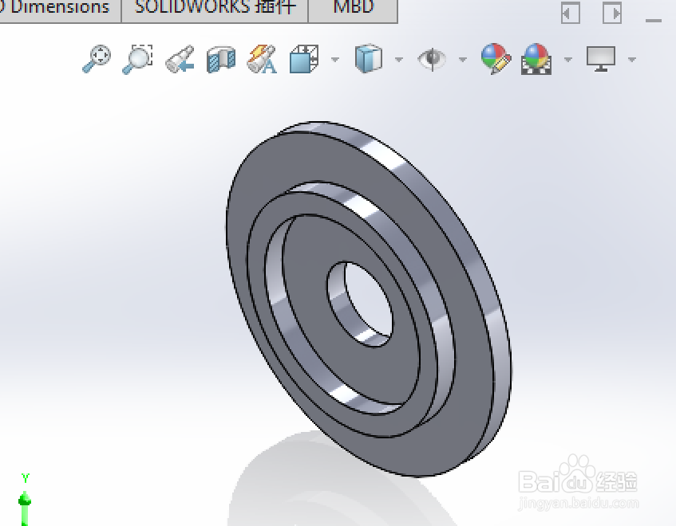Click the Display Style icon
Image resolution: width=676 pixels, height=526 pixels.
(x=368, y=59)
